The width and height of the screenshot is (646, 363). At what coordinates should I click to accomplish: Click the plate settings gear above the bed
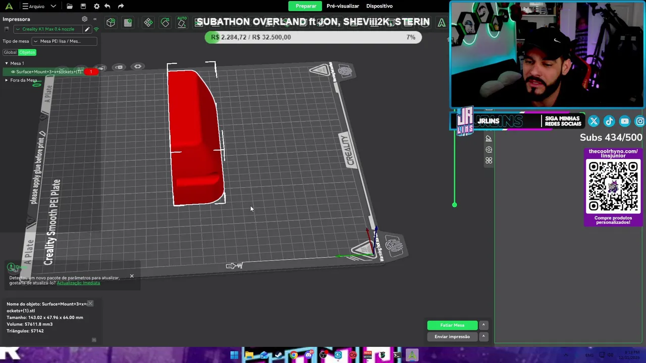coord(138,67)
